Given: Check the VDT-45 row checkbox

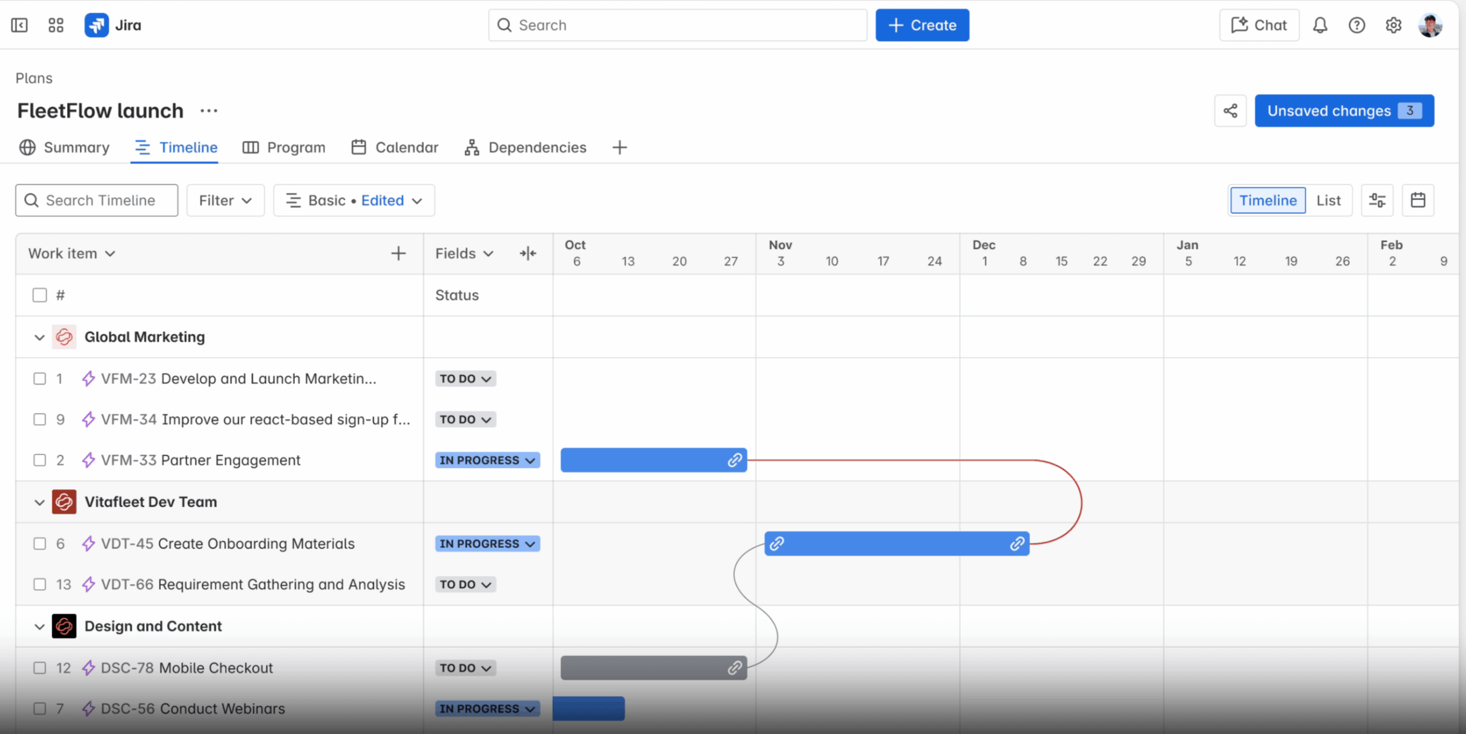Looking at the screenshot, I should point(40,543).
